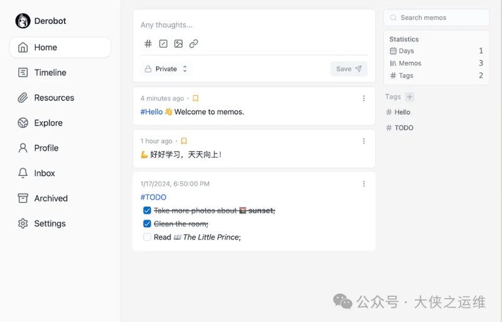502x322 pixels.
Task: Go to Timeline in the sidebar
Action: [50, 73]
